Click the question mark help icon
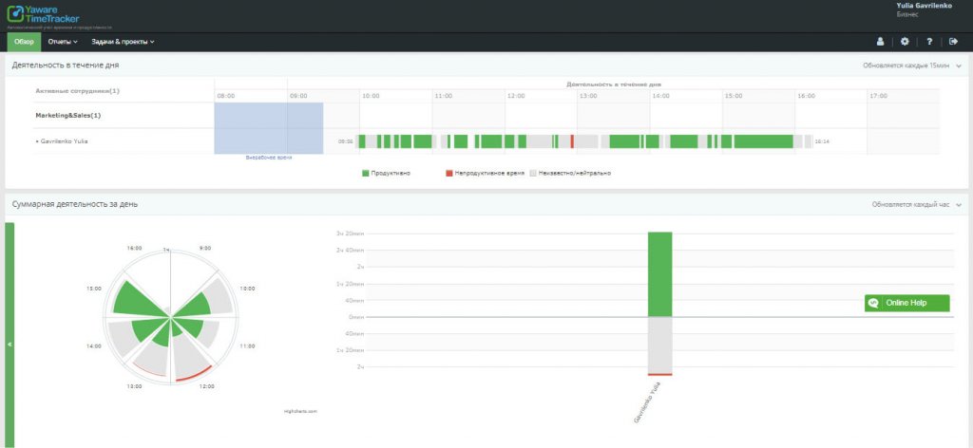The image size is (973, 448). (x=929, y=42)
